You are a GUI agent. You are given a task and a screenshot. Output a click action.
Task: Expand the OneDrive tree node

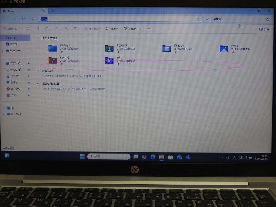coord(3,51)
